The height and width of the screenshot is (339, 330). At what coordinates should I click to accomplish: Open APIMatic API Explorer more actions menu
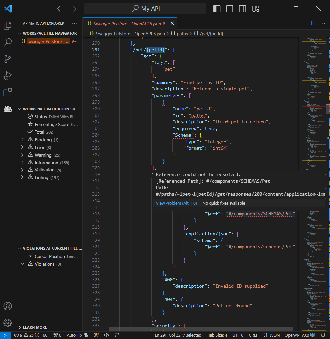[74, 23]
